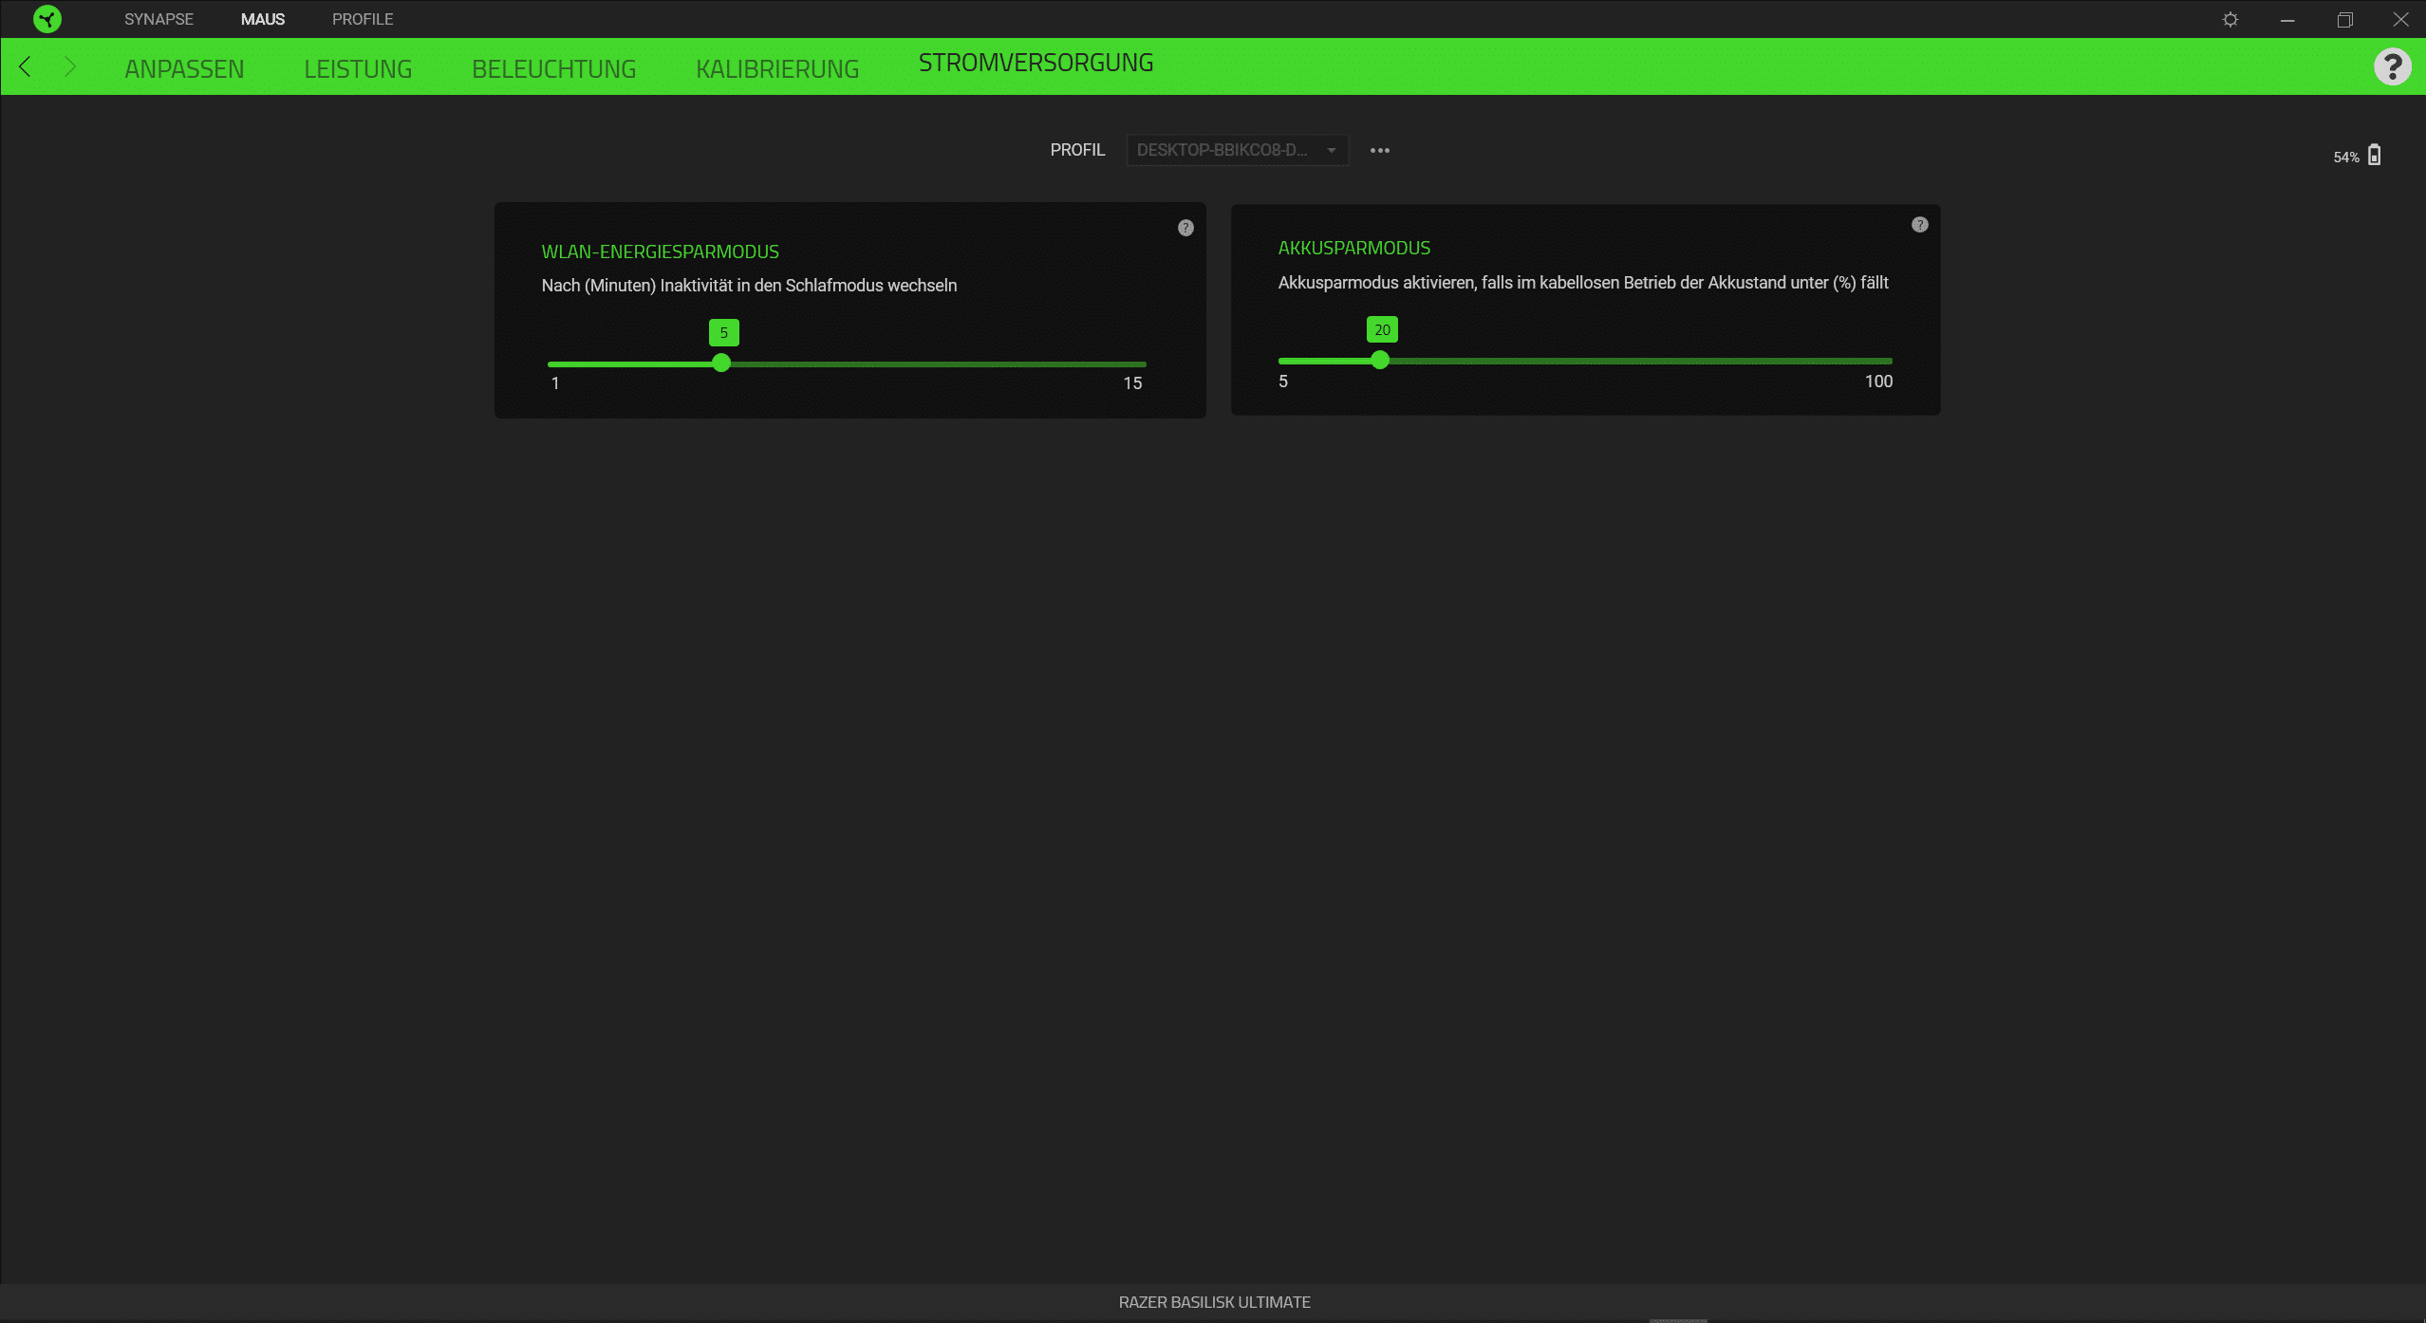Click the sleep mode slider handle
Image resolution: width=2426 pixels, height=1323 pixels.
click(721, 363)
